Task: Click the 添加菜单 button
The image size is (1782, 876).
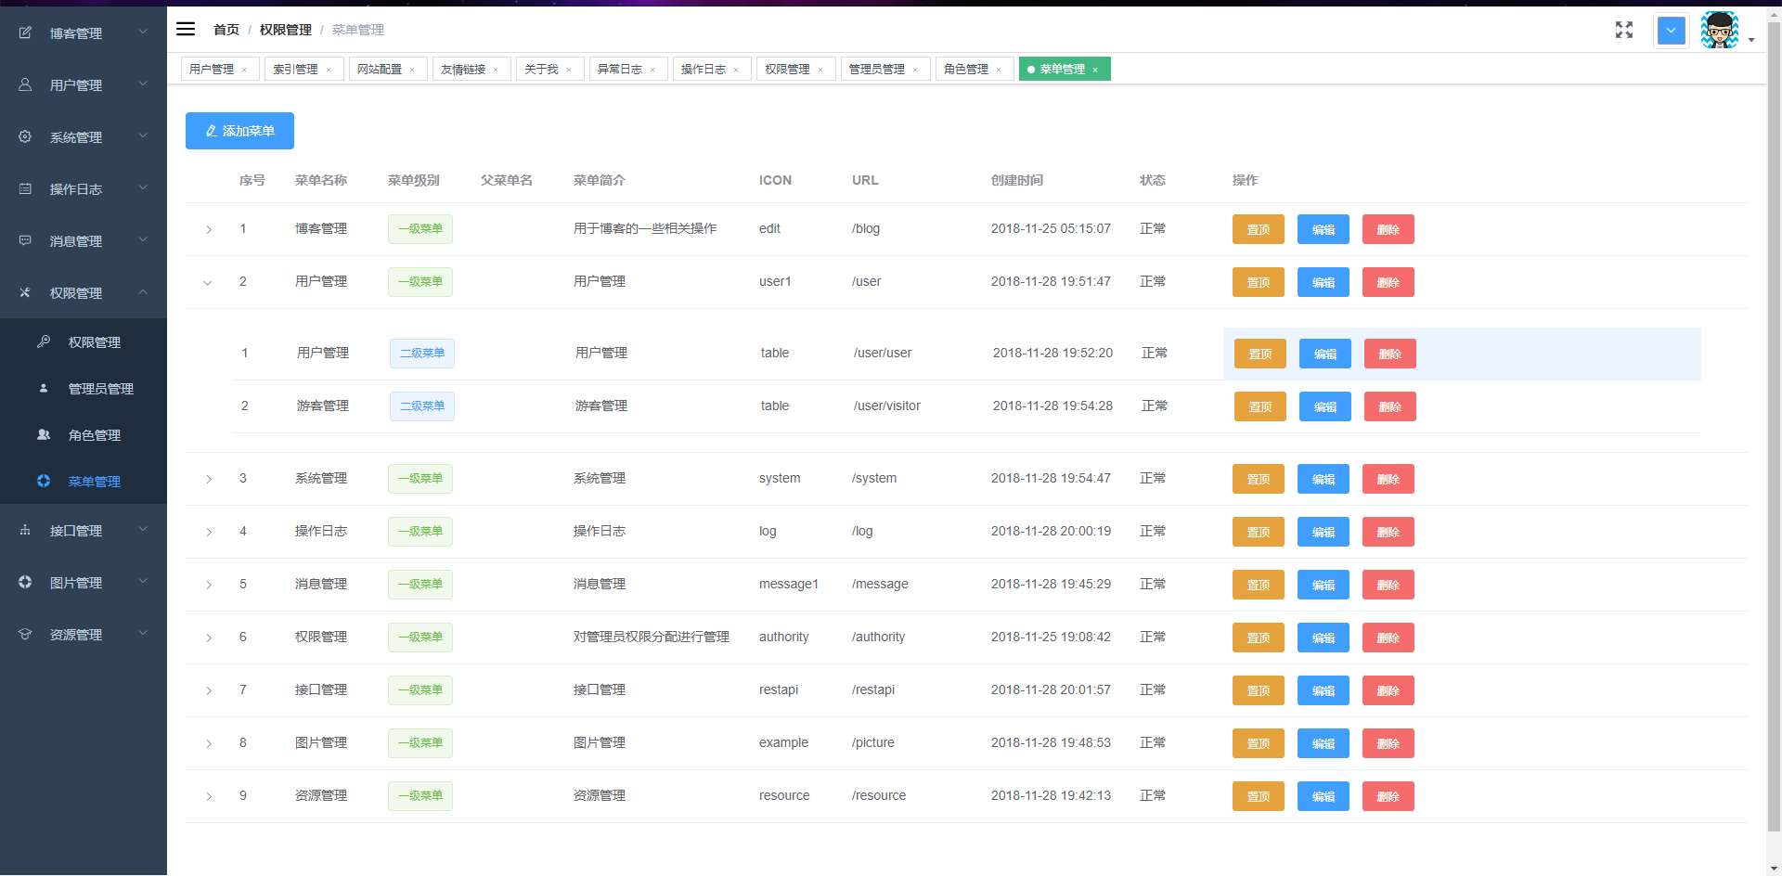Action: point(239,131)
